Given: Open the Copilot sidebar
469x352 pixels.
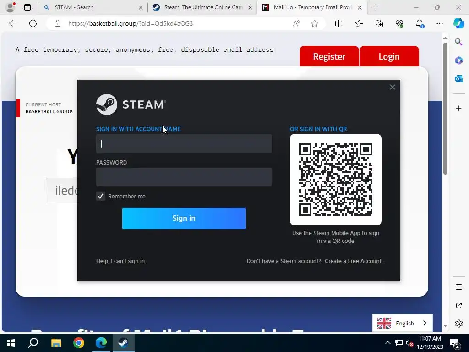Looking at the screenshot, I should (458, 23).
